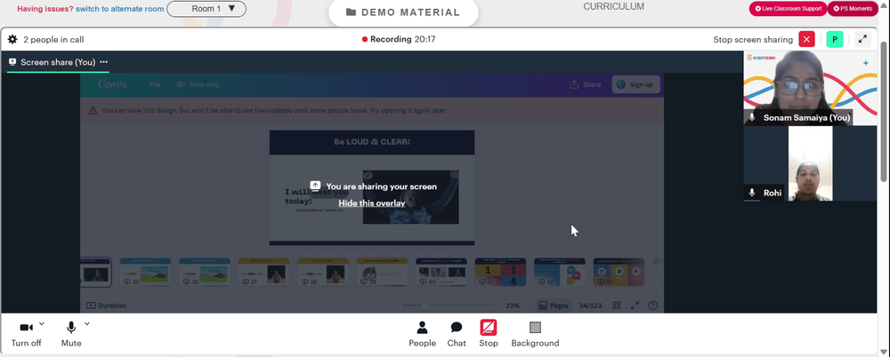This screenshot has width=890, height=357.
Task: Open Room 1 dropdown
Action: click(206, 9)
